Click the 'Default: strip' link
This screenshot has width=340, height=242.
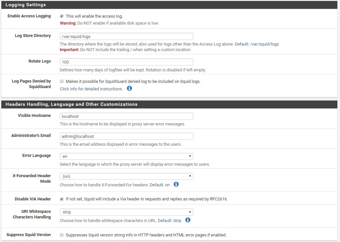pos(169,221)
